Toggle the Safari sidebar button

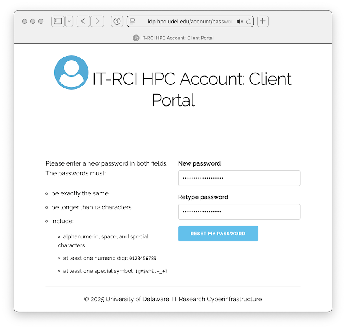point(58,21)
